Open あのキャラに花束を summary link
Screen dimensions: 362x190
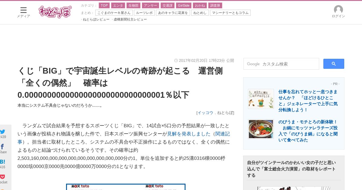tap(173, 13)
